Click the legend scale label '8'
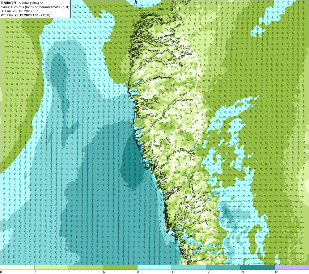This screenshot has height=274, width=309. 138,272
